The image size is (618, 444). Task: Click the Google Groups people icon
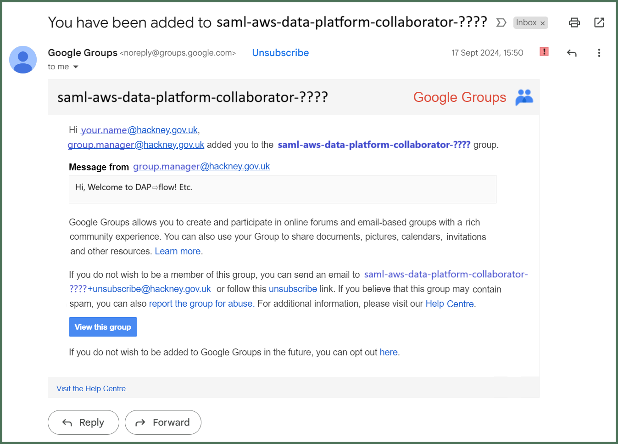point(524,97)
